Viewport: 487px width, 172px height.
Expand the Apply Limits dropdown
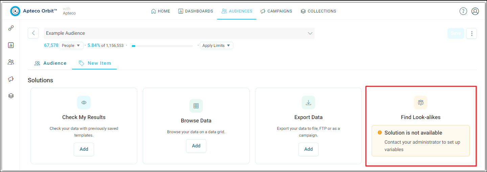[x=216, y=46]
